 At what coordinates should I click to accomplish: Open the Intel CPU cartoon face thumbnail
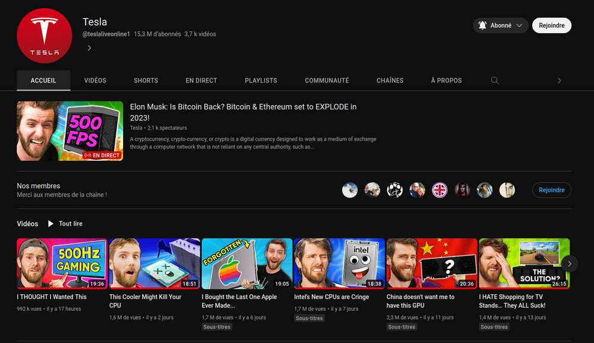(x=339, y=263)
